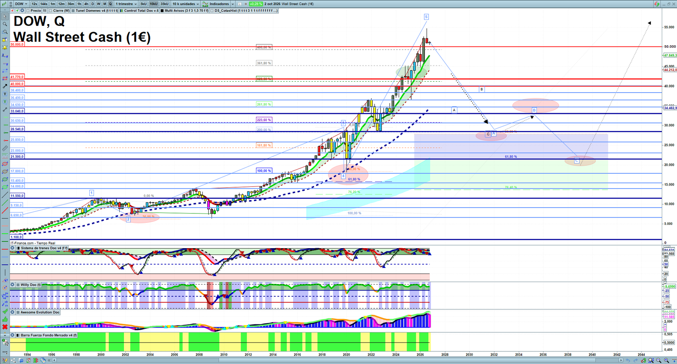This screenshot has width=677, height=364.
Task: Toggle Multi Avisos indicator box
Action: (x=162, y=11)
